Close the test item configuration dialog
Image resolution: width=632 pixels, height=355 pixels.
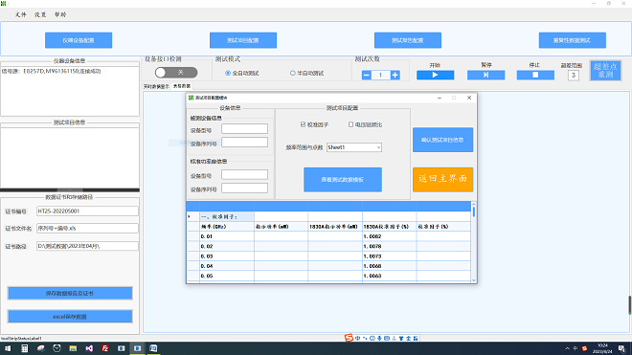[469, 98]
